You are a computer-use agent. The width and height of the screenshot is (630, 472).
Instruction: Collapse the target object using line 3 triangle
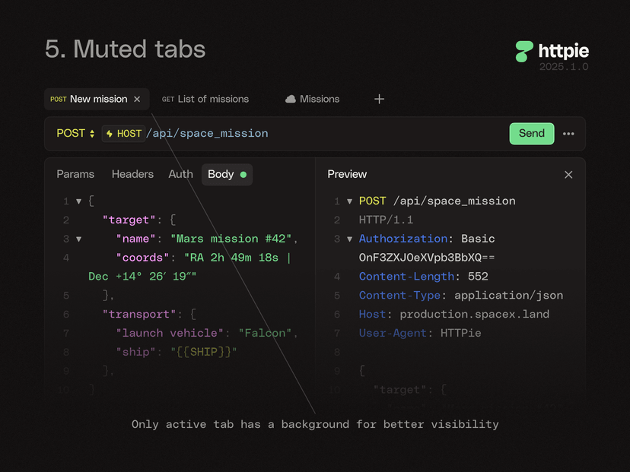pyautogui.click(x=79, y=239)
